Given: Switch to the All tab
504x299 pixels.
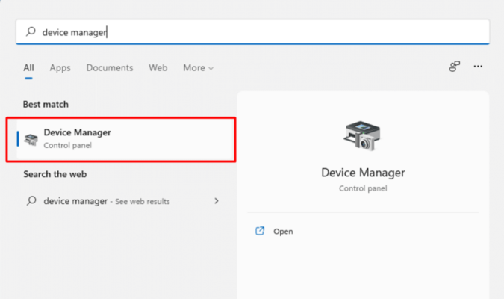Looking at the screenshot, I should point(28,67).
